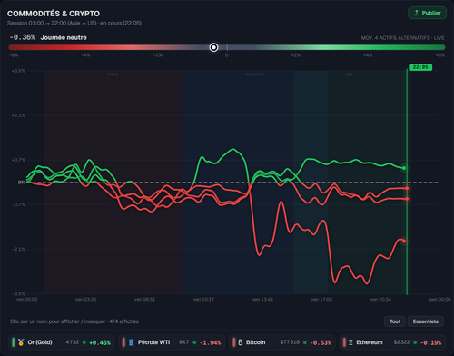Toggle the Bitcoin asset visibility
Image resolution: width=454 pixels, height=356 pixels.
[282, 342]
